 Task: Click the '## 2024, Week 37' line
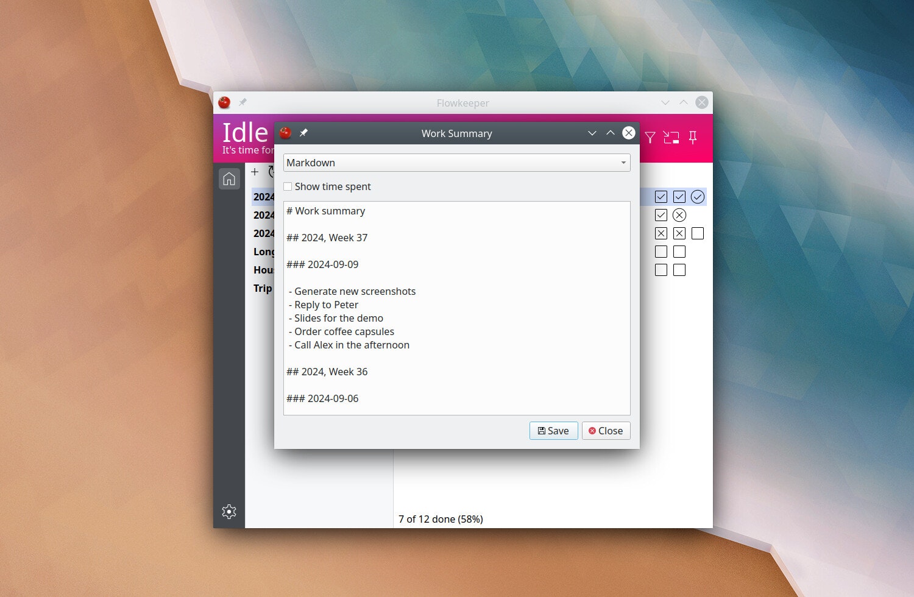point(327,238)
